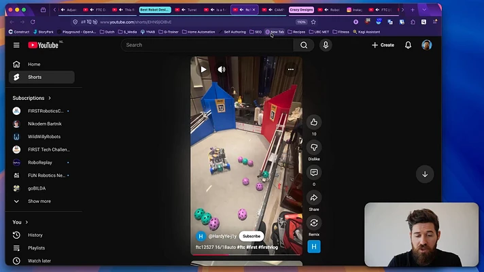Open the Construct bookmark

pyautogui.click(x=19, y=32)
